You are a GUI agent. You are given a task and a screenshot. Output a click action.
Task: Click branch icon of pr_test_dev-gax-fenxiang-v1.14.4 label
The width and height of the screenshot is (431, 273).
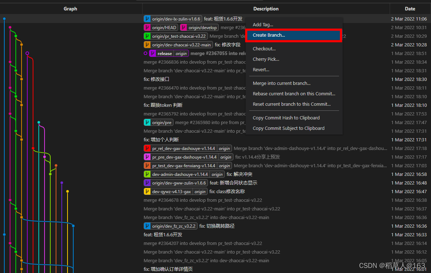(147, 165)
